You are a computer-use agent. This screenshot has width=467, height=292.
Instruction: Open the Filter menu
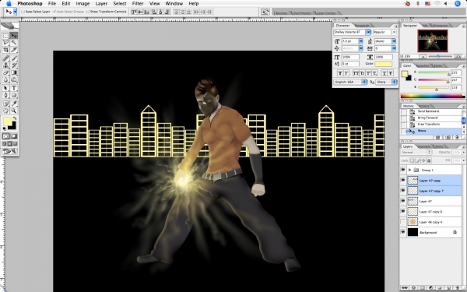point(138,4)
